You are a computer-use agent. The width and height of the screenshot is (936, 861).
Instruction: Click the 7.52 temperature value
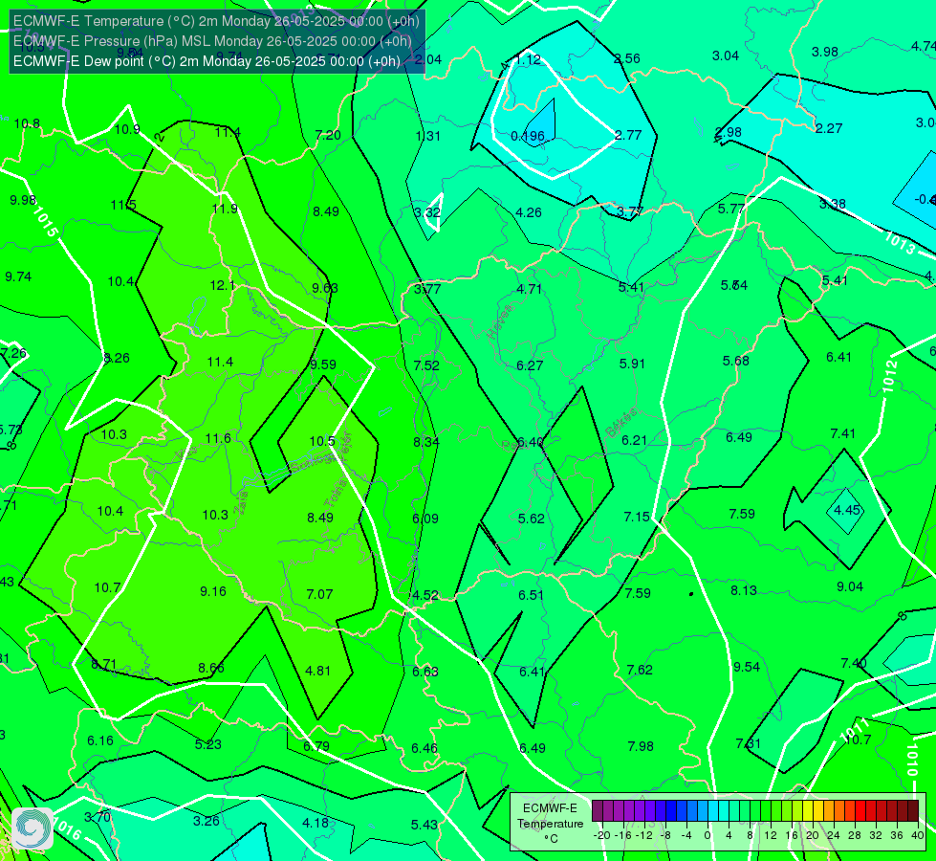click(x=426, y=365)
